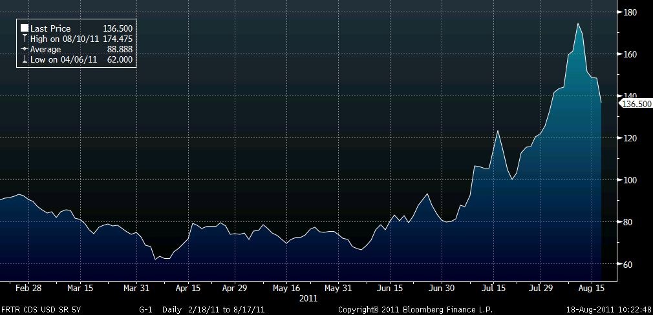Click the 2011 year label below the axis

coord(309,298)
